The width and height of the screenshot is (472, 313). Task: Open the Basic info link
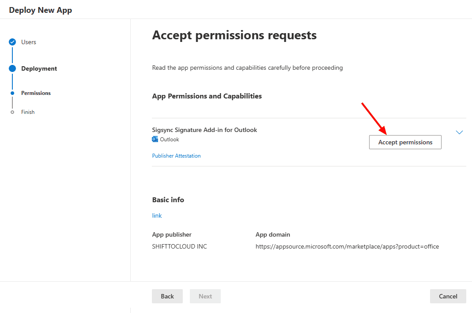(x=157, y=215)
